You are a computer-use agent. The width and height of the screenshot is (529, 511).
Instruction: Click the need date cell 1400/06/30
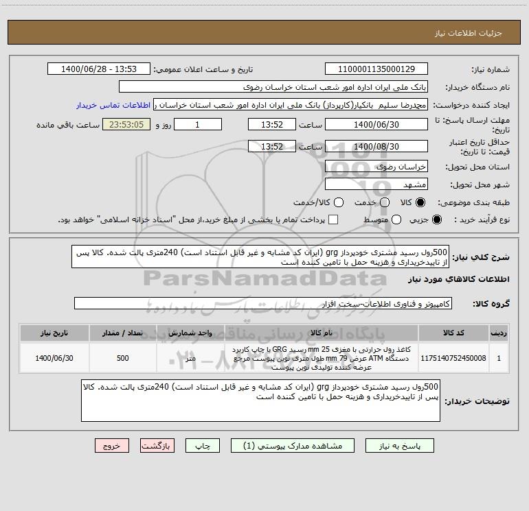coord(54,358)
